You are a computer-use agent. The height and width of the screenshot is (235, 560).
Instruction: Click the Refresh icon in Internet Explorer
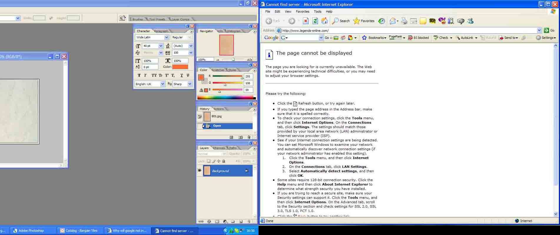click(x=315, y=21)
